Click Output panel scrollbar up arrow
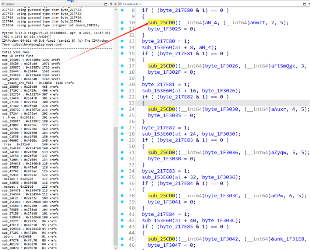Image resolution: width=310 pixels, height=250 pixels. (x=116, y=10)
